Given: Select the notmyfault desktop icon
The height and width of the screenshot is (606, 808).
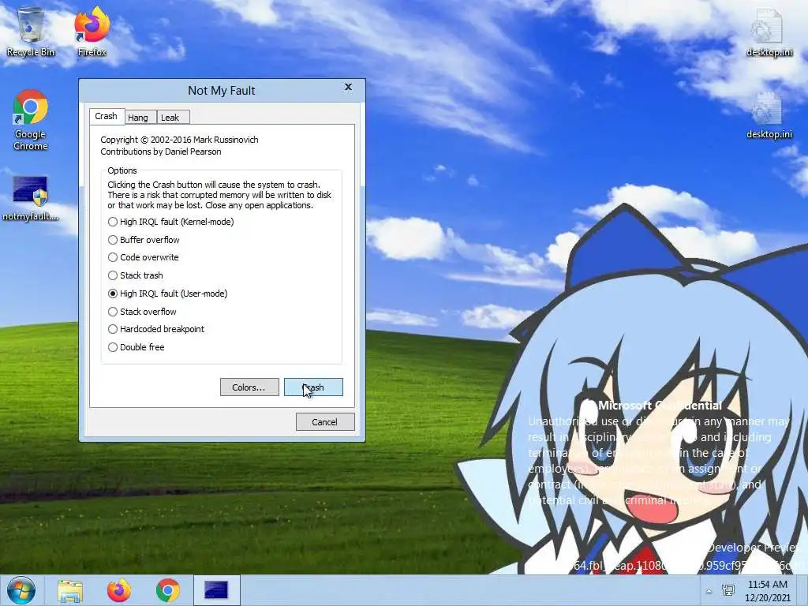Looking at the screenshot, I should 31,198.
